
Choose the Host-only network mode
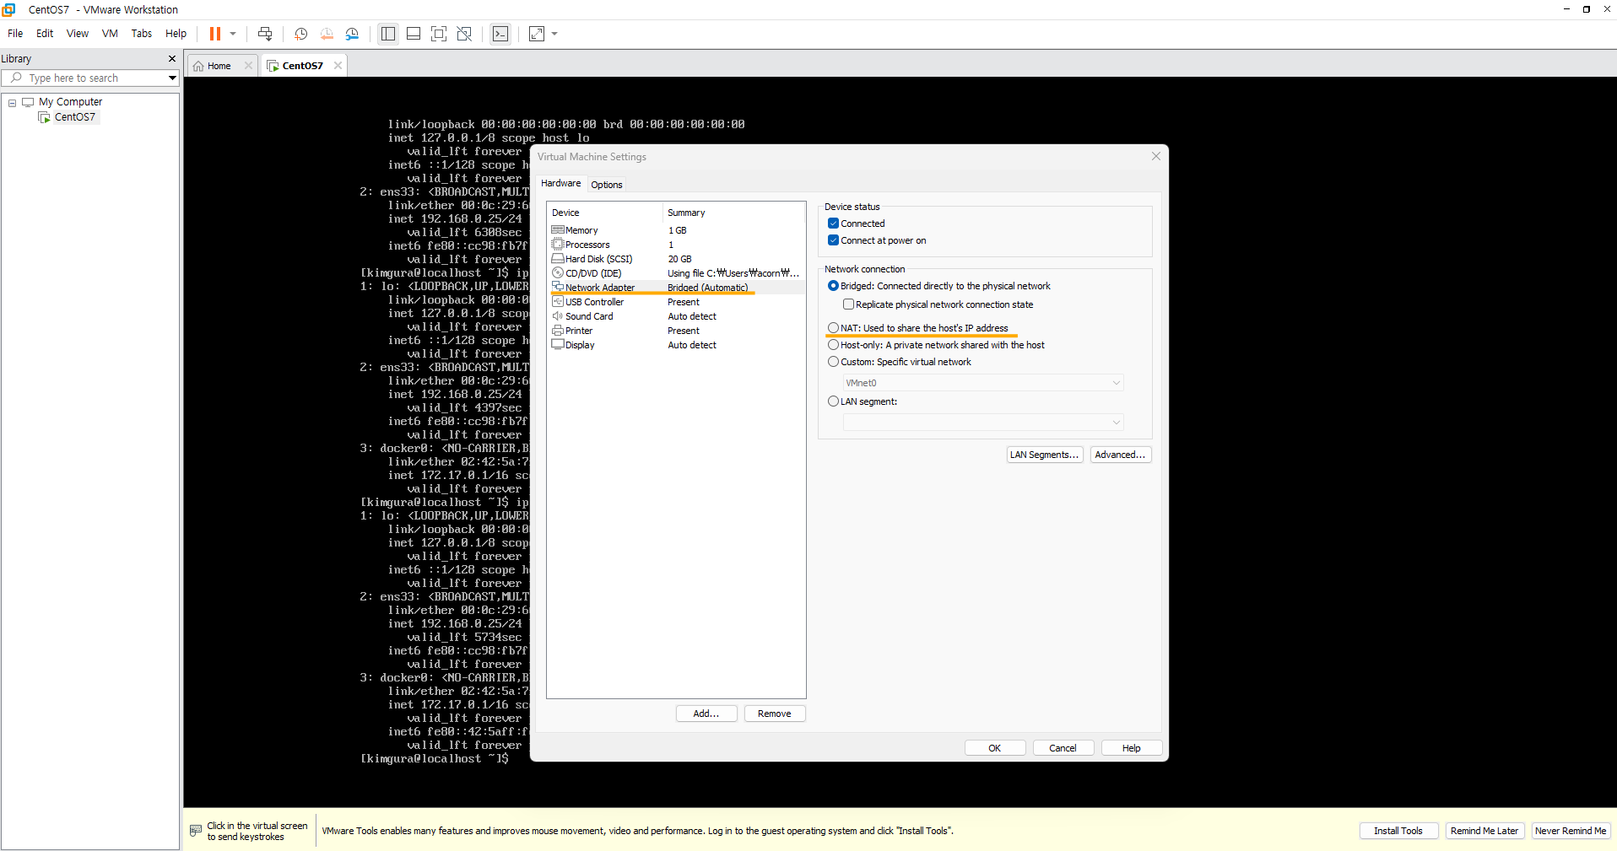[834, 344]
